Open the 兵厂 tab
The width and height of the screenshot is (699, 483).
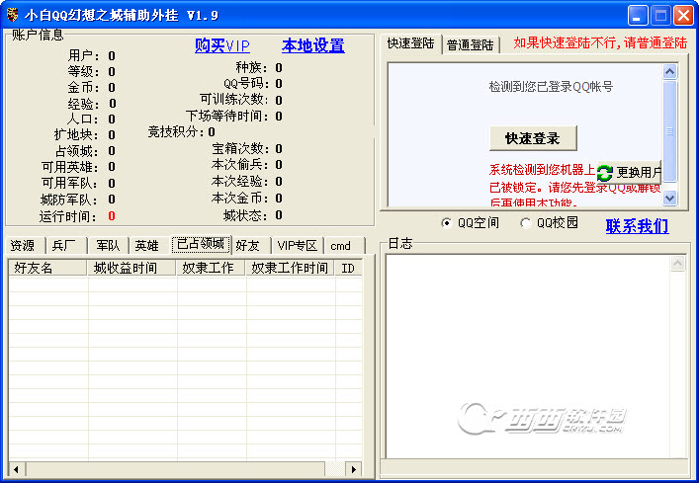63,245
